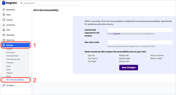
Task: Click the bagisto shopping bag logo
Action: tap(4, 3)
